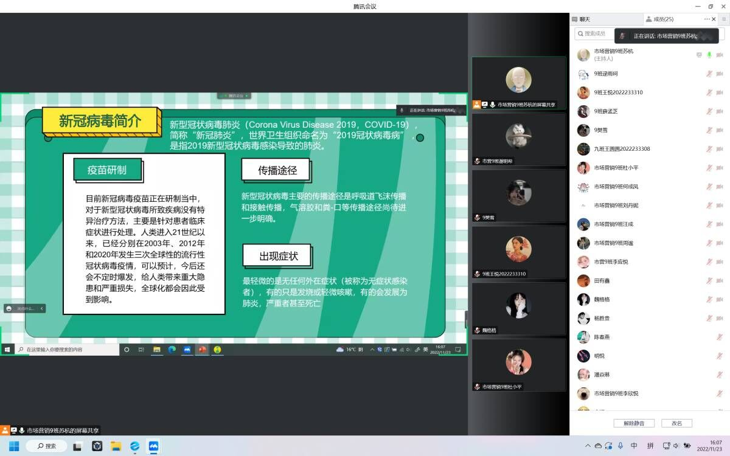This screenshot has height=456, width=730.
Task: Select the 市场营销9班杜小平 video tile
Action: (518, 365)
